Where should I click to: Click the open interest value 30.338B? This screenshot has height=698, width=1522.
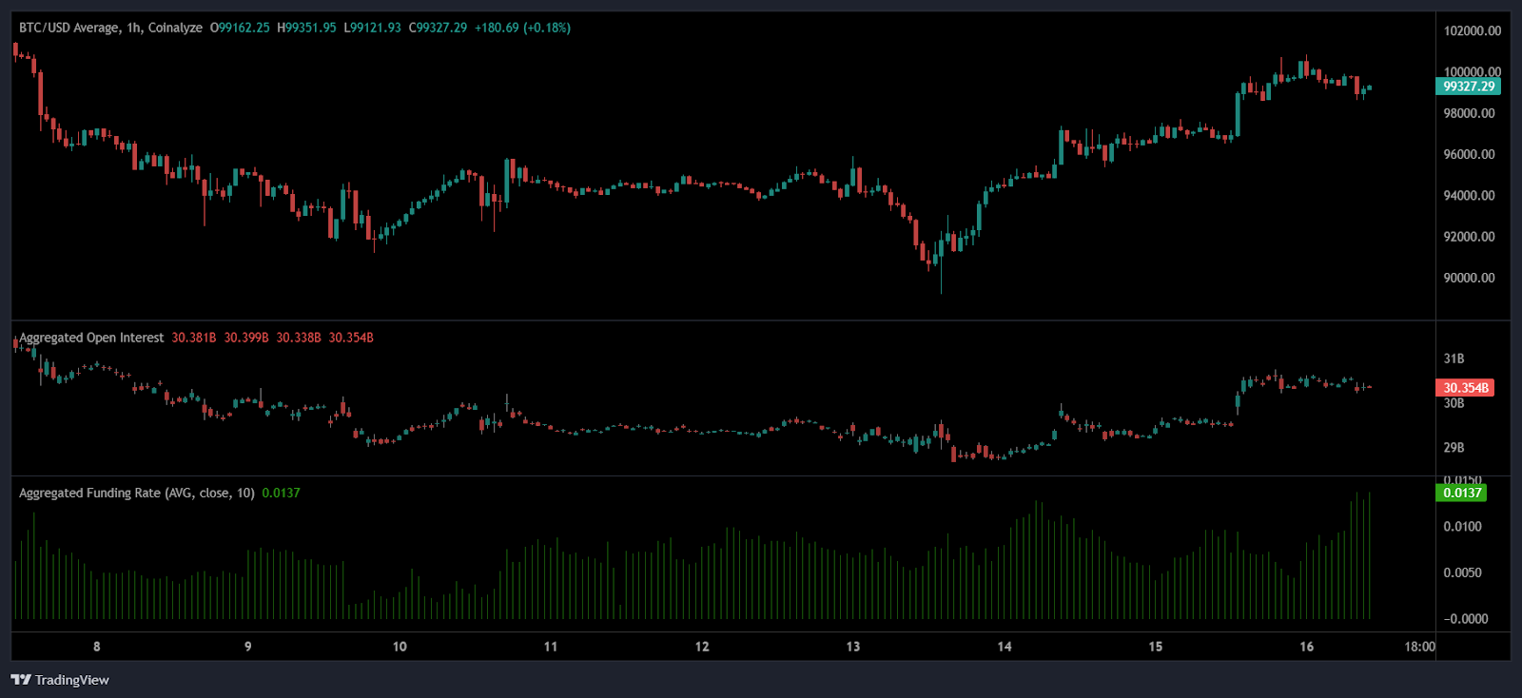(299, 338)
